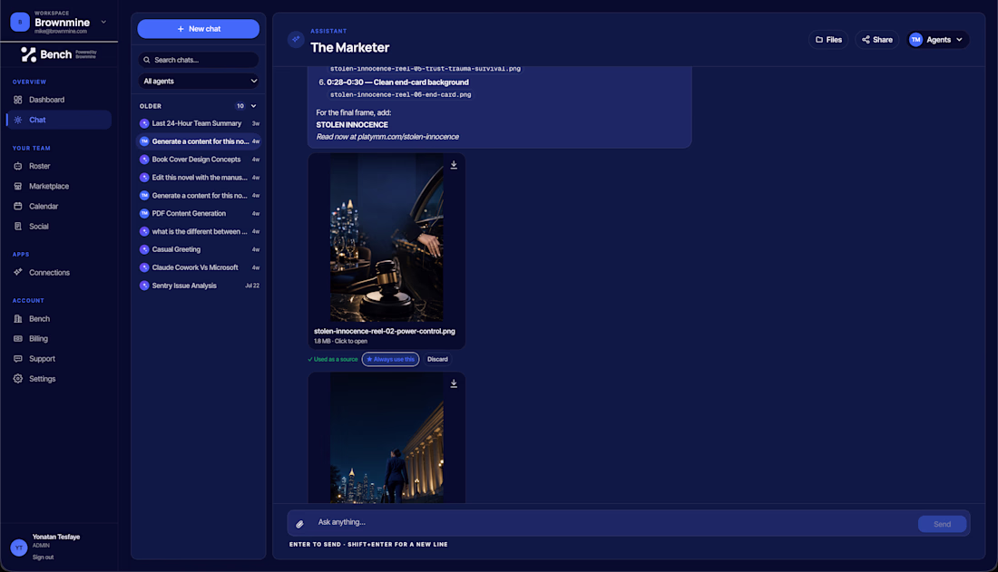
Task: Click the Brownmine workspace logo
Action: (20, 22)
